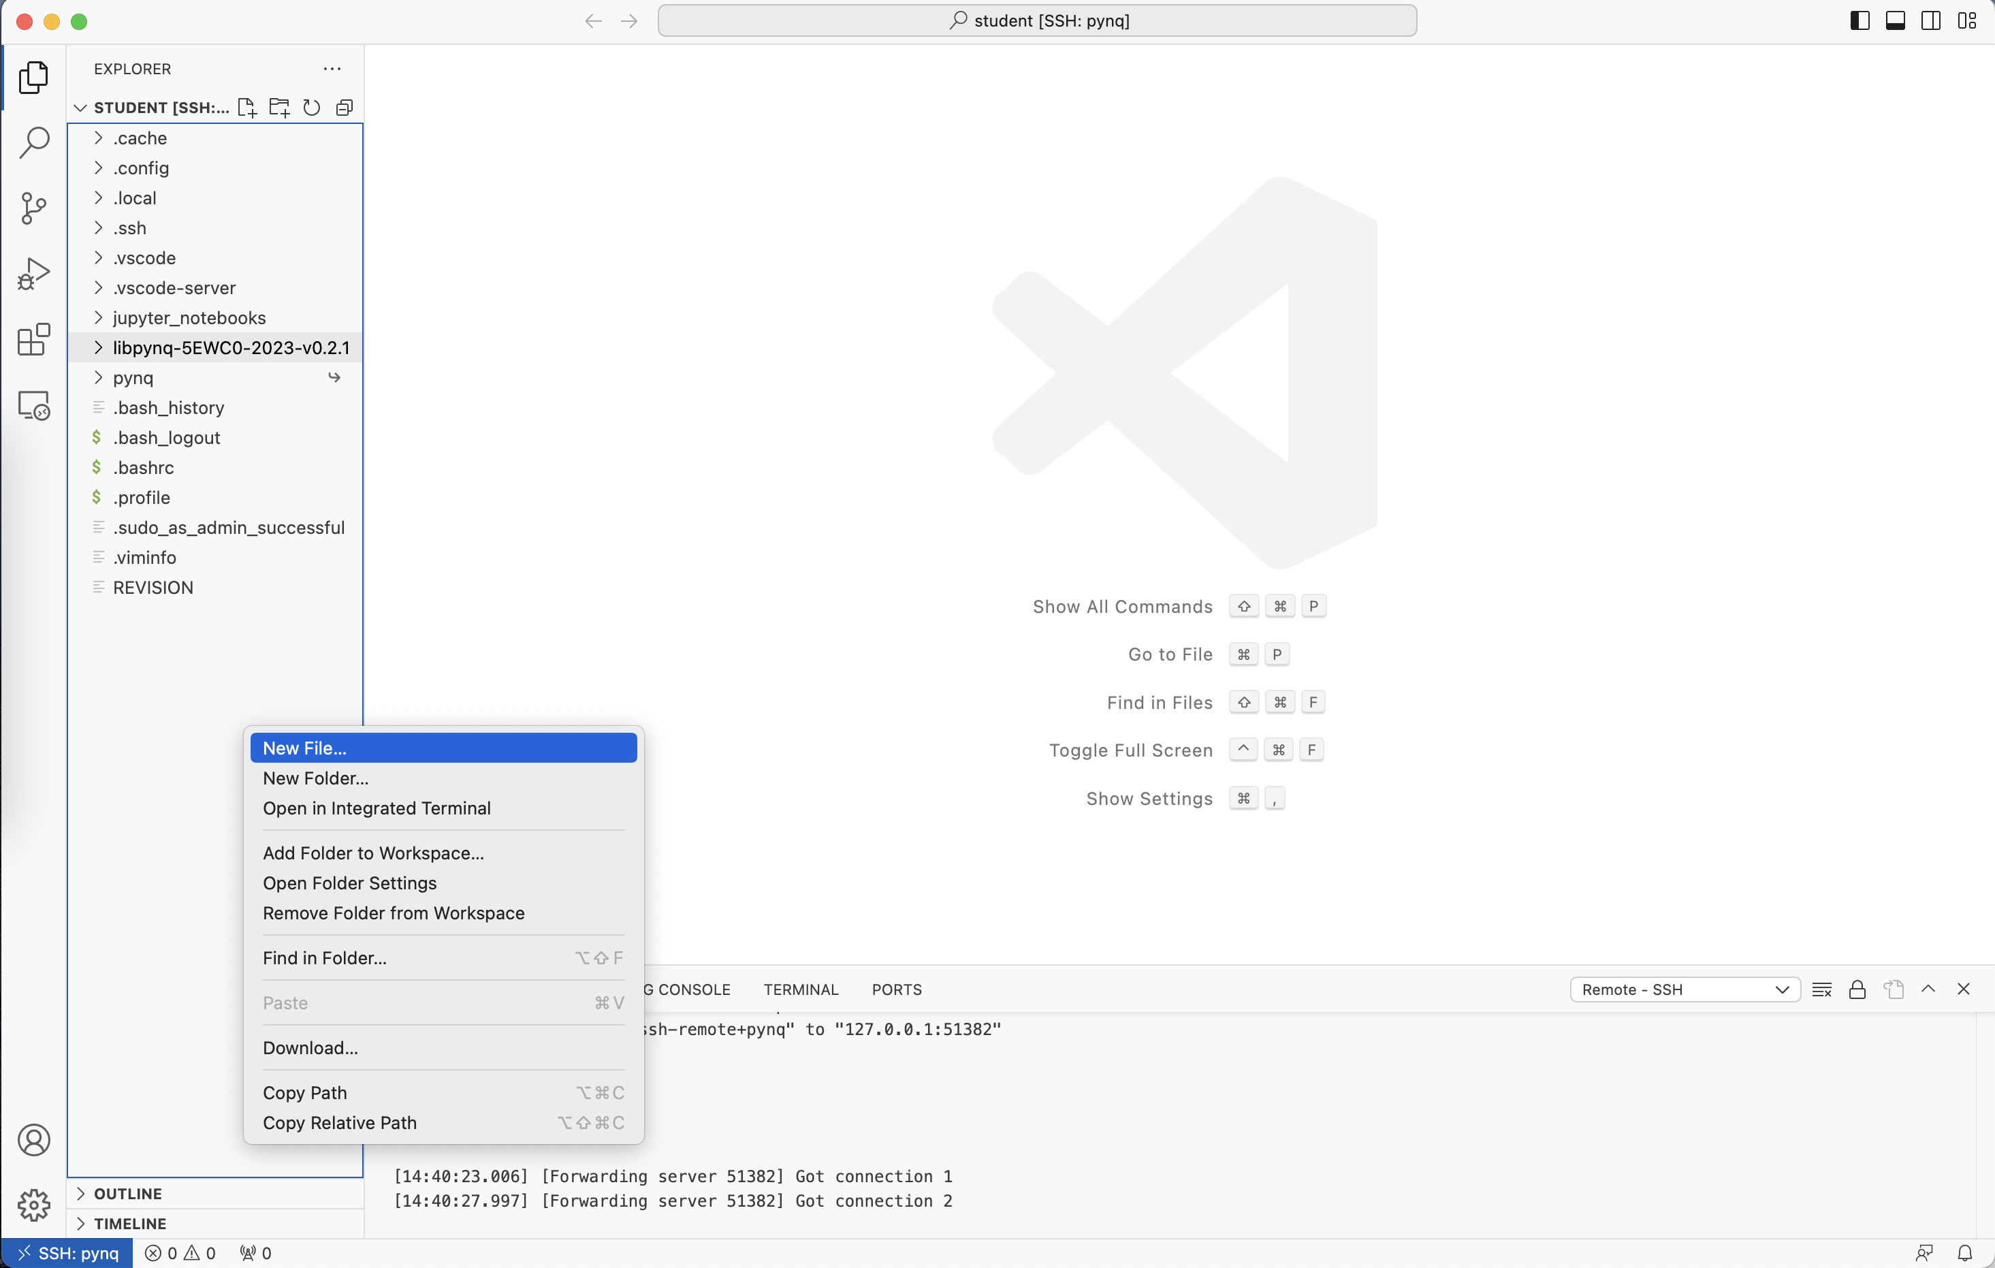Select Copy Relative Path entry
Viewport: 1995px width, 1268px height.
pyautogui.click(x=443, y=1123)
